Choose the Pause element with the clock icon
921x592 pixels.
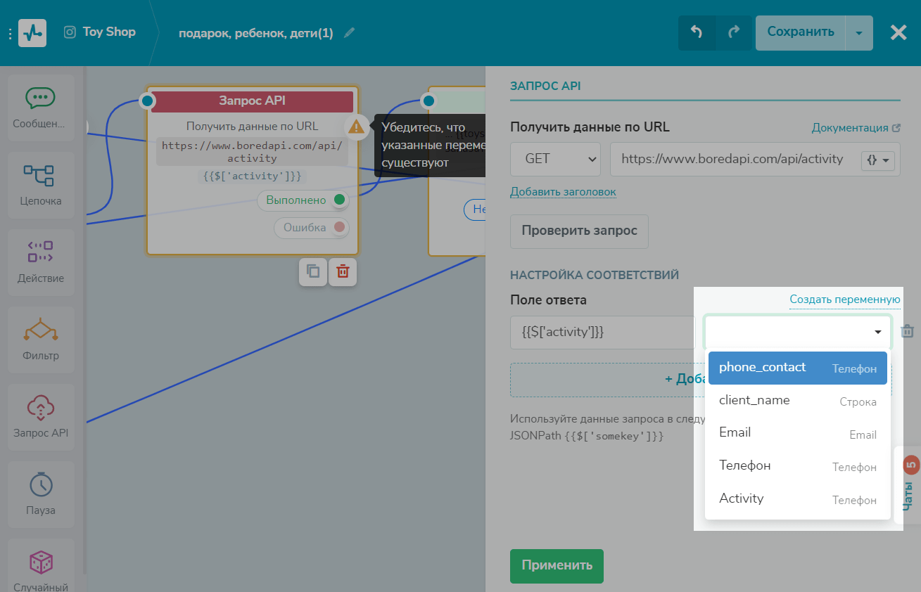41,493
